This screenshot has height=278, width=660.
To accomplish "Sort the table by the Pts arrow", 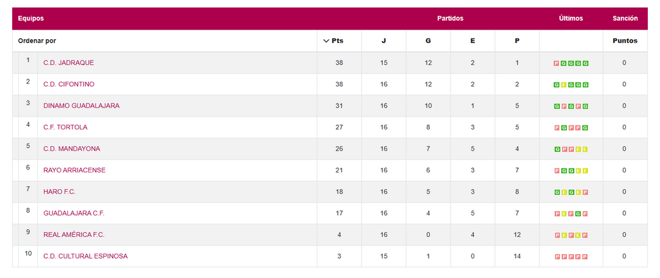I will point(326,41).
